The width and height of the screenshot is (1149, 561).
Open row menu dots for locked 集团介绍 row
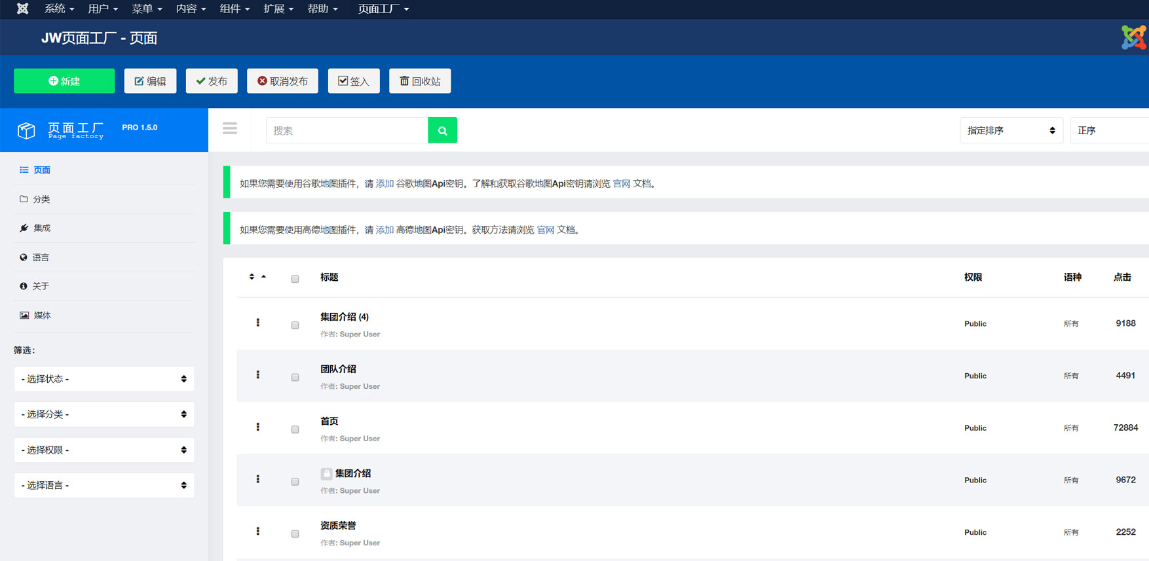(x=258, y=479)
